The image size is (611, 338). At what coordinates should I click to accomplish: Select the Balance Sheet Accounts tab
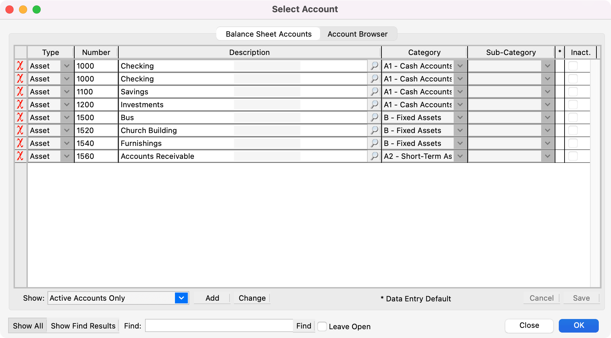269,34
